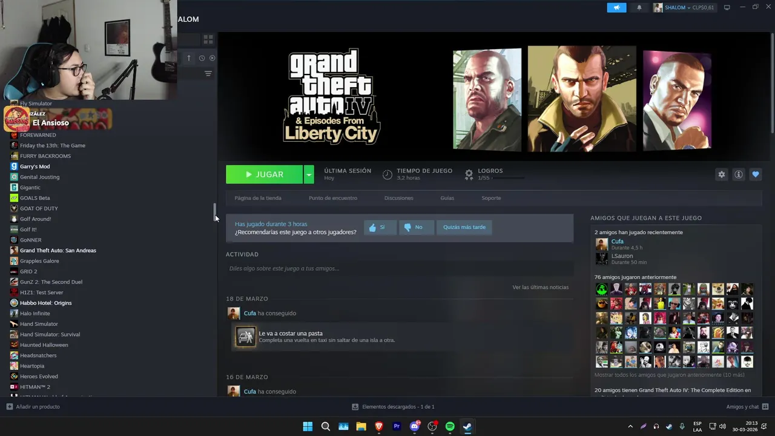Open the Página de la tienda tab
This screenshot has height=436, width=775.
pyautogui.click(x=258, y=198)
